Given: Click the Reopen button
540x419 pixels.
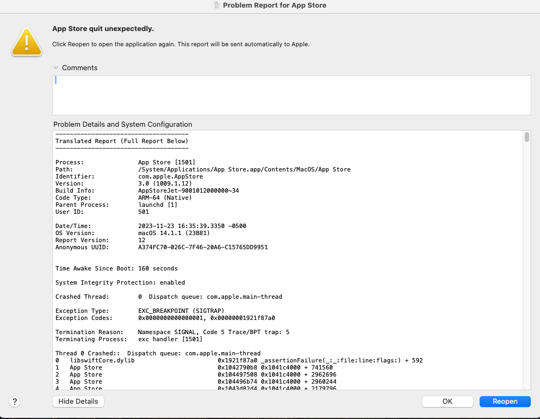Looking at the screenshot, I should (505, 402).
